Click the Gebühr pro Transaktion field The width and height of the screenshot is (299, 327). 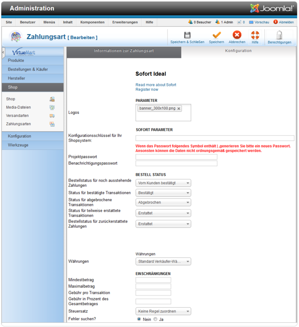coord(153,293)
